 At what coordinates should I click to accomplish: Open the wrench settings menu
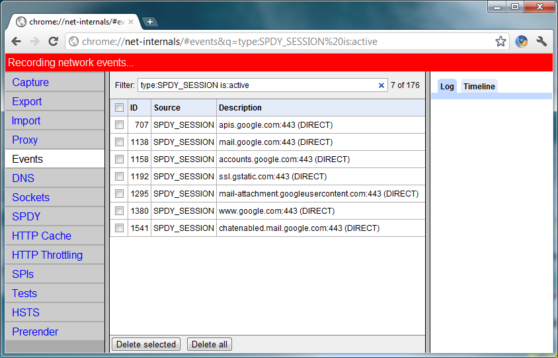(541, 42)
